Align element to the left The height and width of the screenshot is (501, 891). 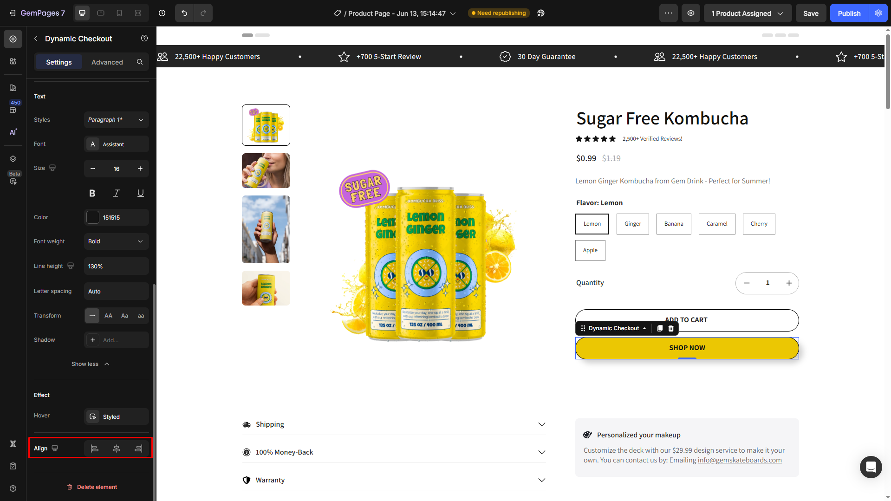pyautogui.click(x=94, y=448)
